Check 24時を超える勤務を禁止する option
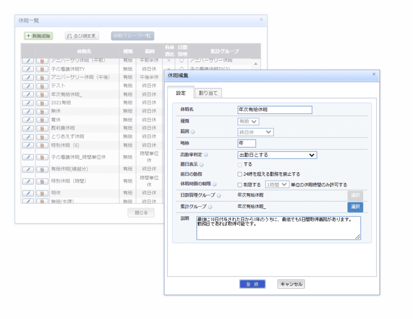This screenshot has width=413, height=319. [240, 174]
